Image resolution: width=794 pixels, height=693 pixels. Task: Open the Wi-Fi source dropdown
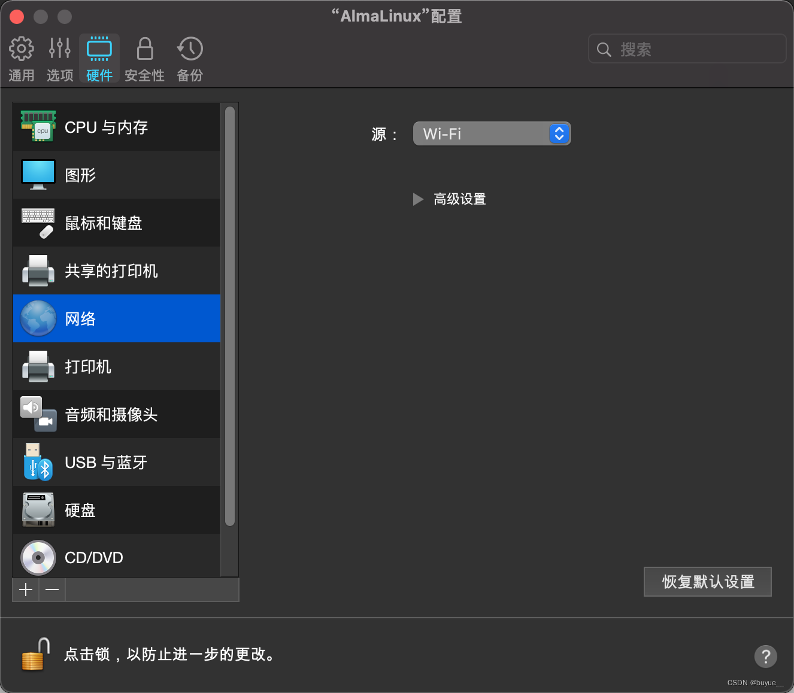pos(492,133)
